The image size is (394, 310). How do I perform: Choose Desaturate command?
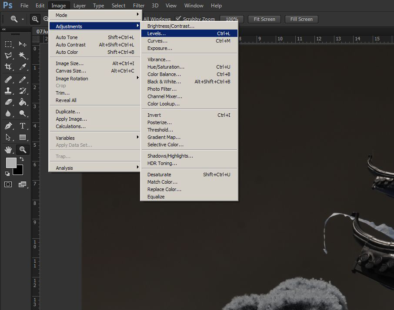tap(189, 175)
